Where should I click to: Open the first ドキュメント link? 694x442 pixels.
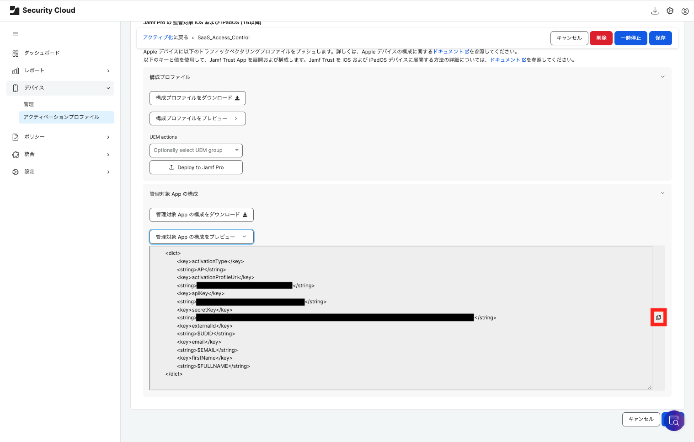pos(451,52)
